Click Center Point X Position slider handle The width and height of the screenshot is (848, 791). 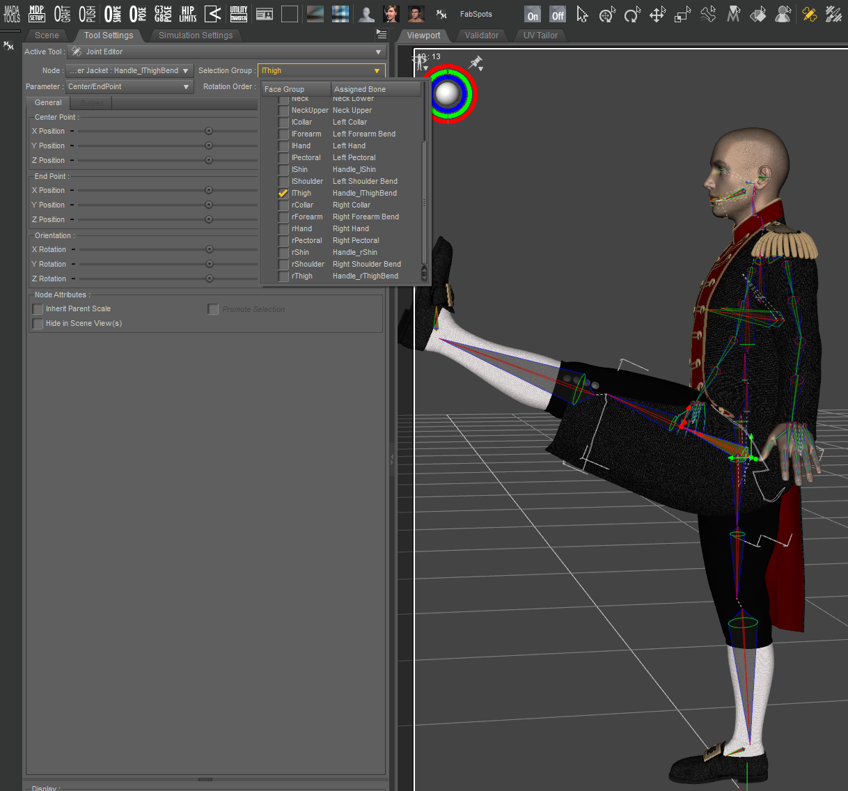208,131
